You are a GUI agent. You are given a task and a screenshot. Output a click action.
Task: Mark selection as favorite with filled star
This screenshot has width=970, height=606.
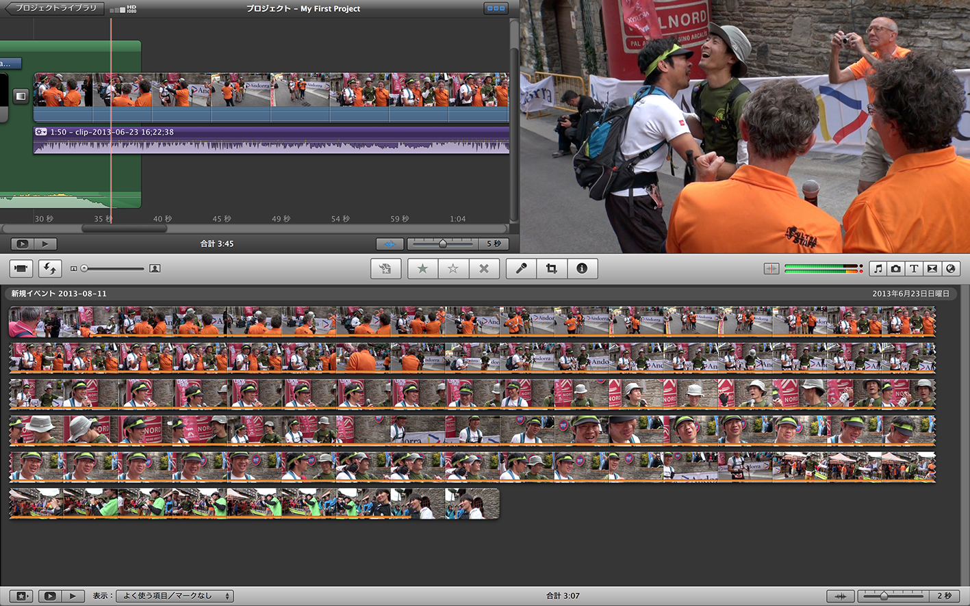point(422,269)
